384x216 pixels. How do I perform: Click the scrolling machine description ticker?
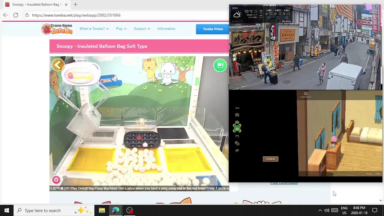[x=139, y=188]
